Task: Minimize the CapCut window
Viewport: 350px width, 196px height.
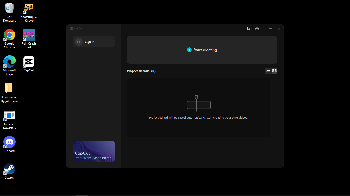Action: pyautogui.click(x=270, y=29)
